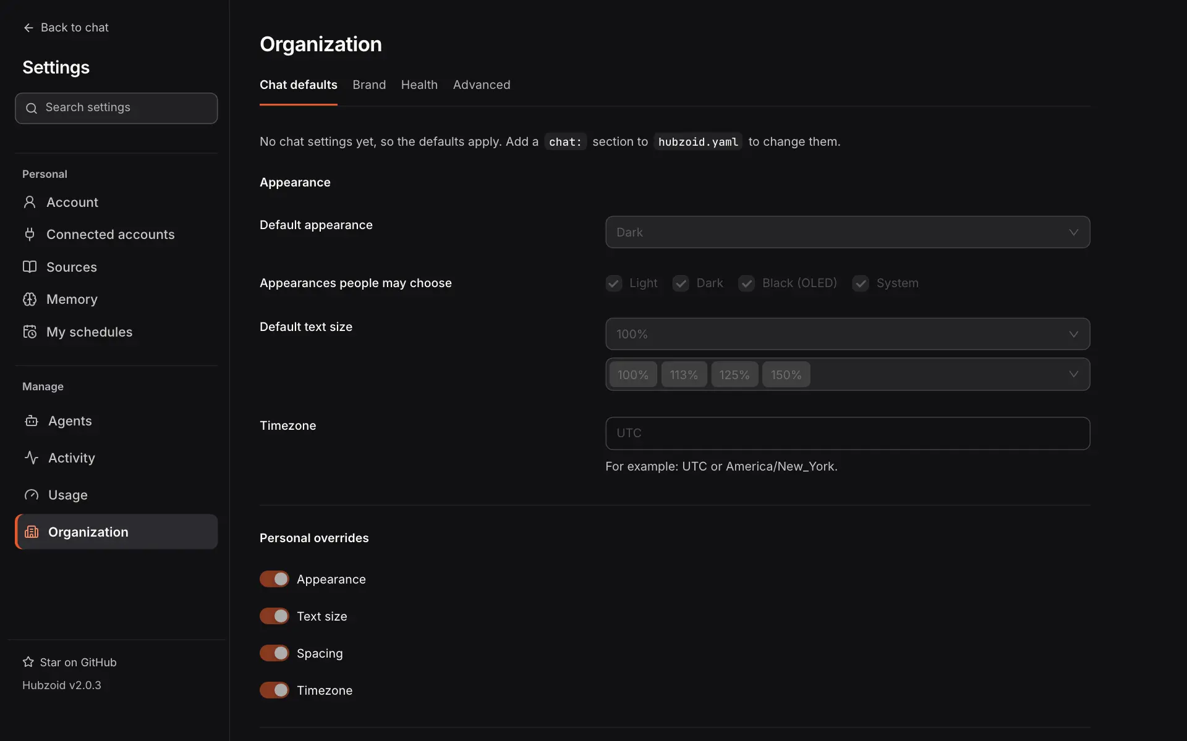Click the Search settings field
This screenshot has width=1187, height=741.
click(x=116, y=108)
